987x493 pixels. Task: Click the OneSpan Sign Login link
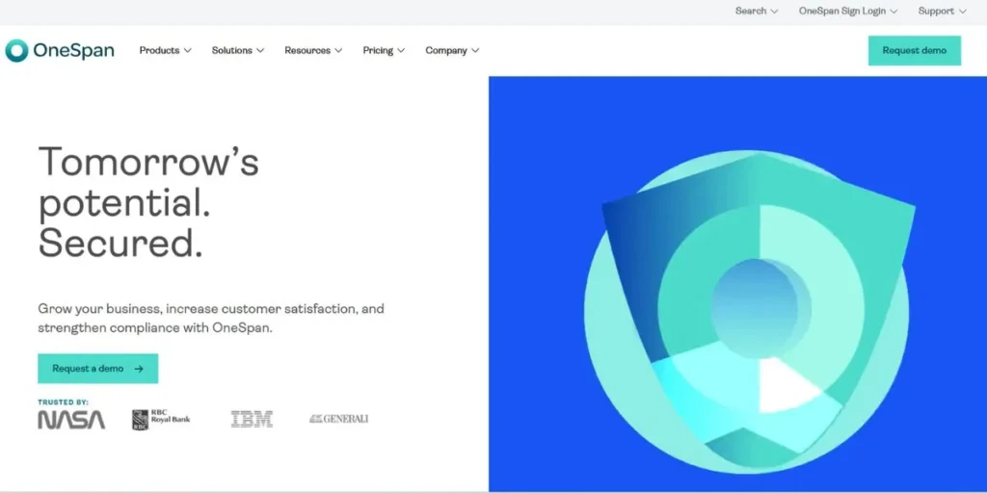(x=842, y=12)
